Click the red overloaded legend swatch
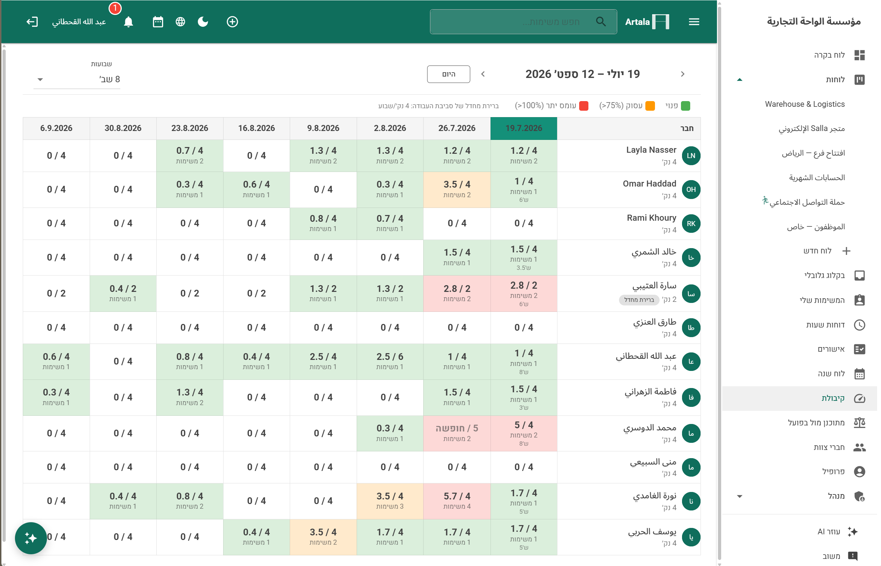The height and width of the screenshot is (566, 881). [x=584, y=106]
